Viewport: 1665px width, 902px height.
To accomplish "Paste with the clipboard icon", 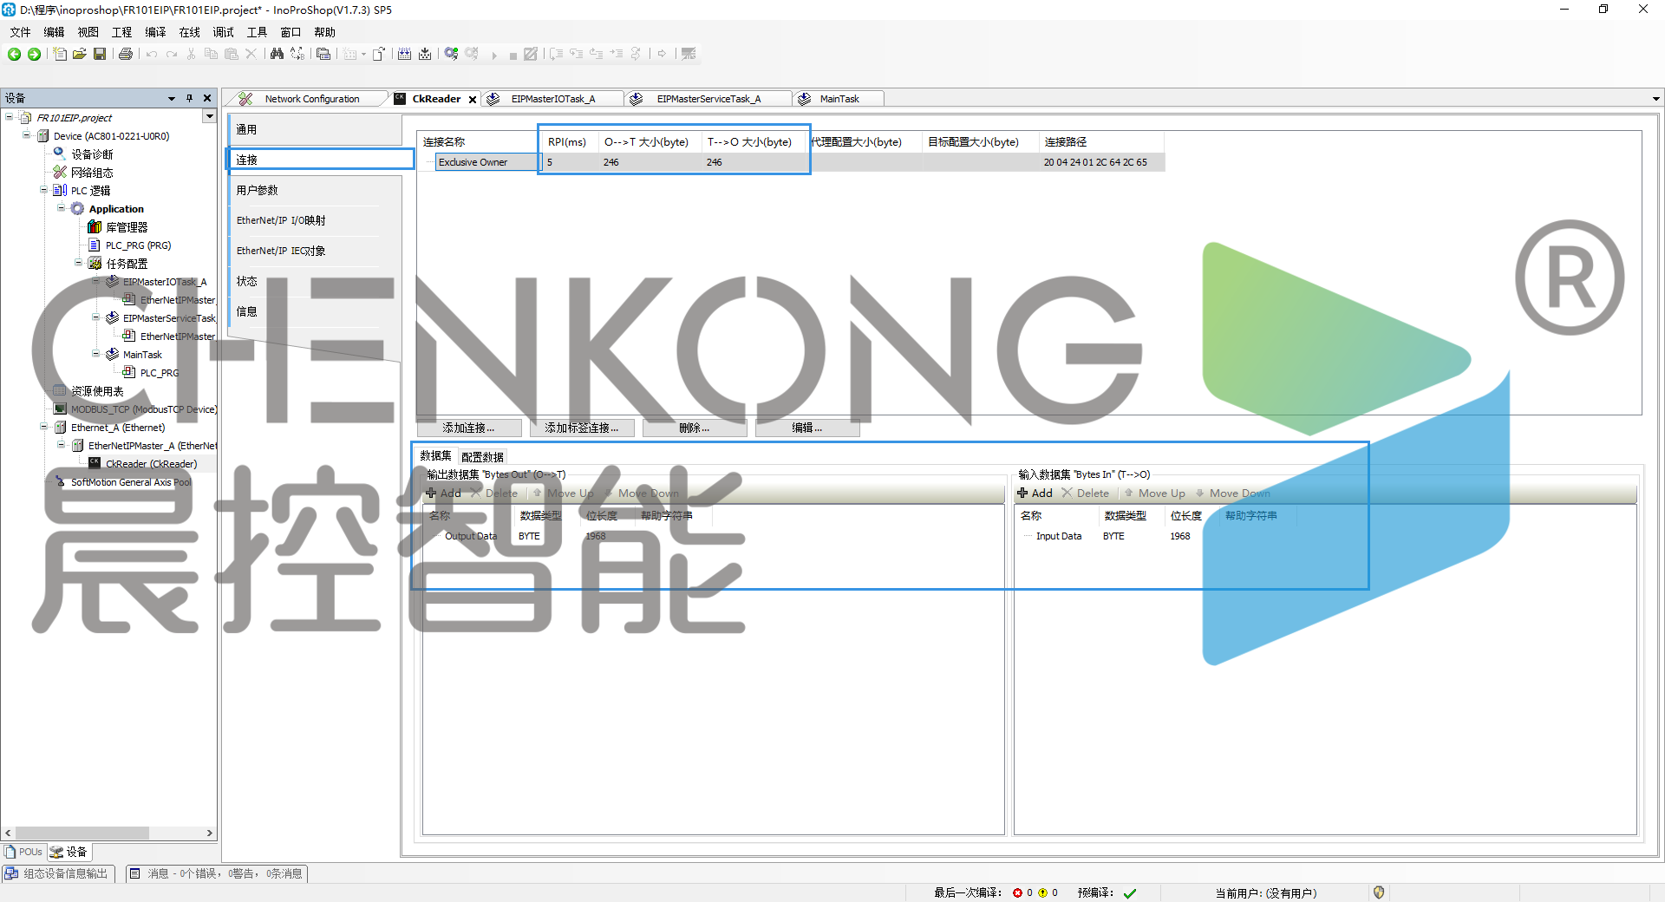I will coord(231,54).
